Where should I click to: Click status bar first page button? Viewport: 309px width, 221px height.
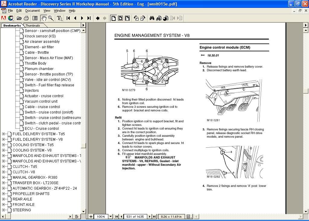click(117, 216)
